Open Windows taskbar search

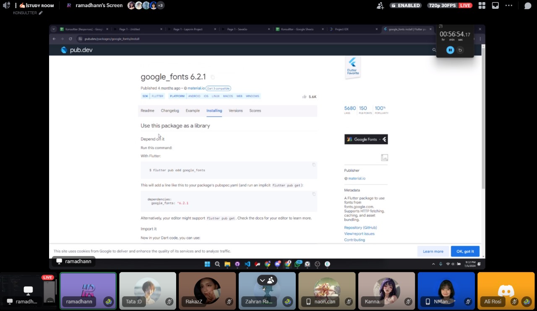tap(217, 264)
